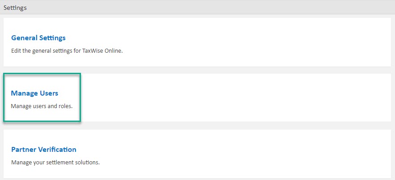Click the 'Manage your settlement solutions' description
Viewport: 395px width, 180px height.
click(x=55, y=162)
